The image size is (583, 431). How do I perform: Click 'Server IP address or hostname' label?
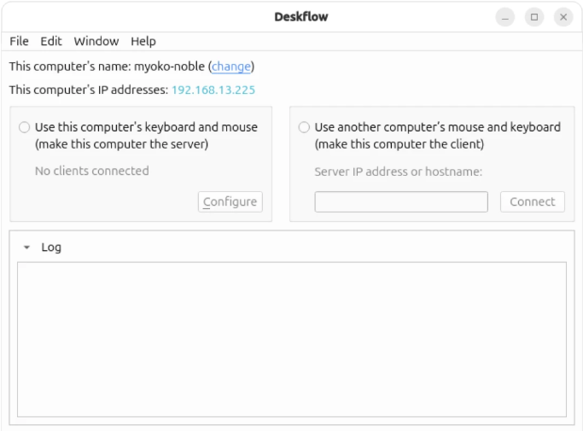click(399, 172)
